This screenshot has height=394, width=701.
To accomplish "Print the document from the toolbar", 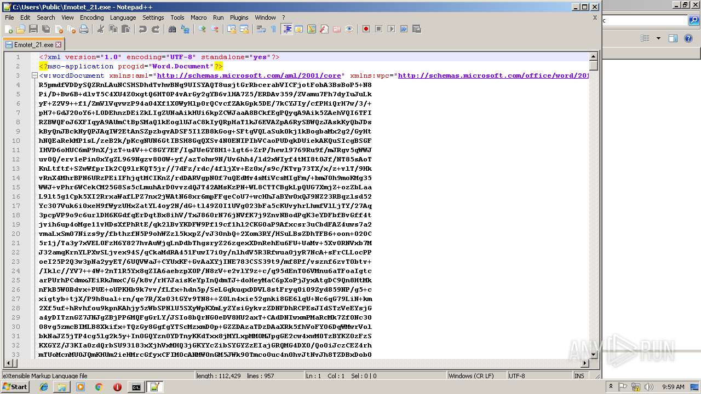I will pyautogui.click(x=84, y=29).
